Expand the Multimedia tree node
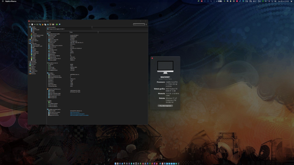This screenshot has width=294, height=165. pyautogui.click(x=29, y=61)
